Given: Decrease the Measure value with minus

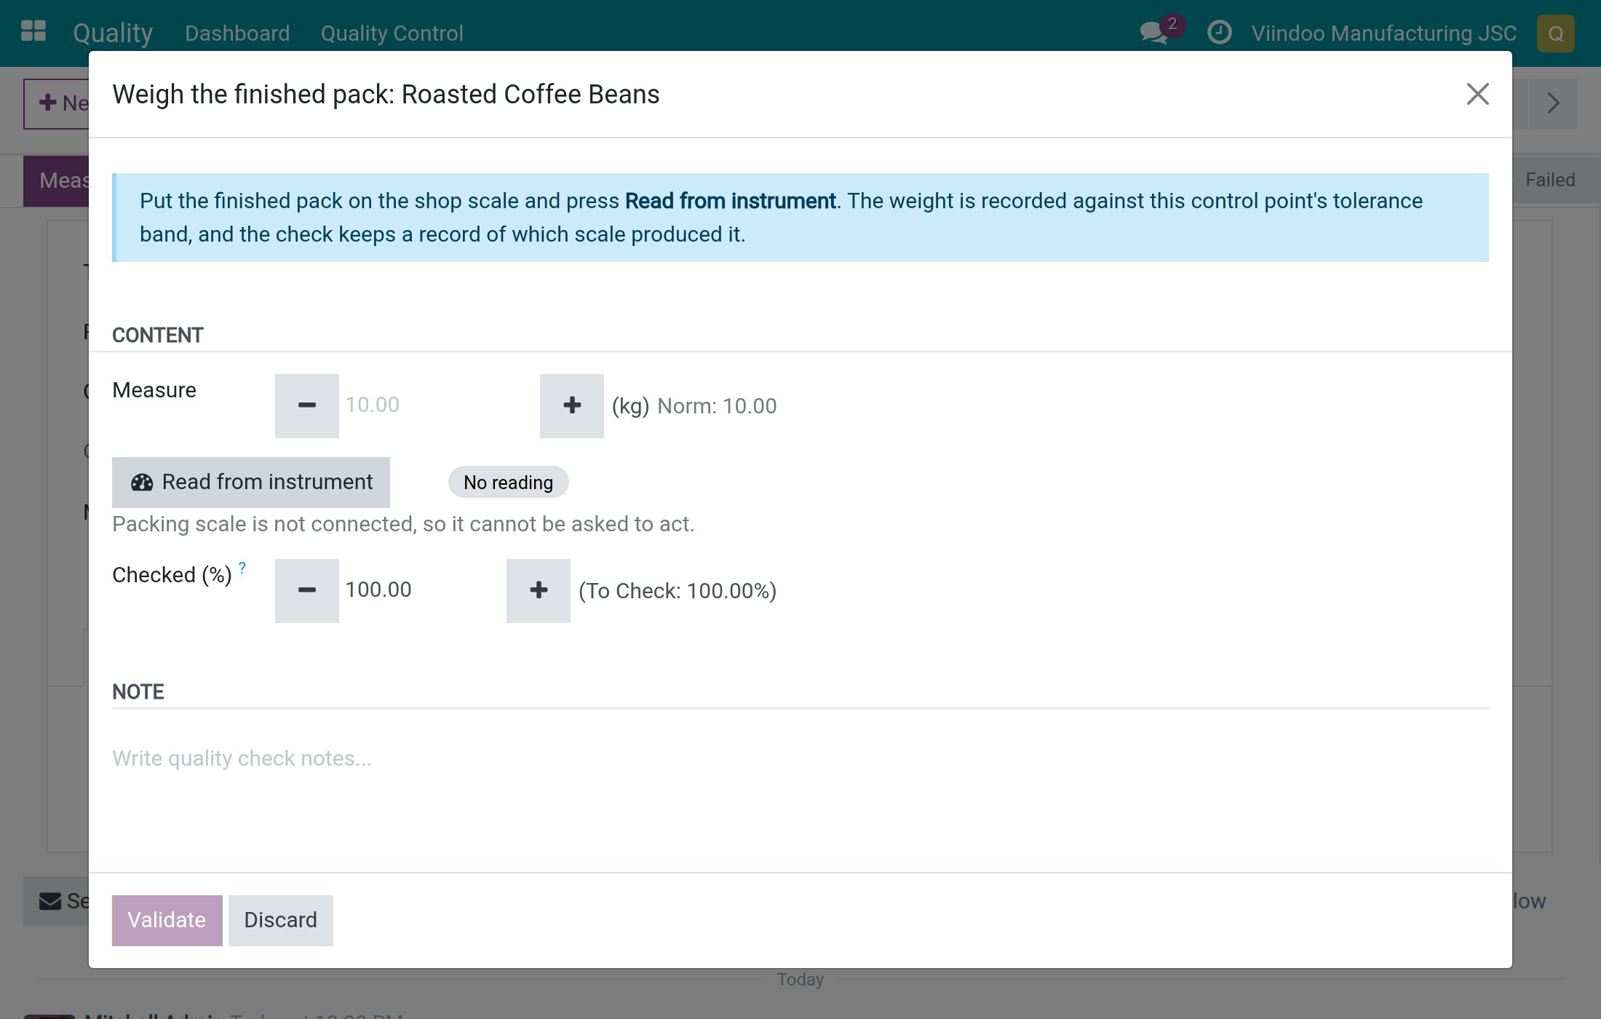Looking at the screenshot, I should [x=307, y=405].
